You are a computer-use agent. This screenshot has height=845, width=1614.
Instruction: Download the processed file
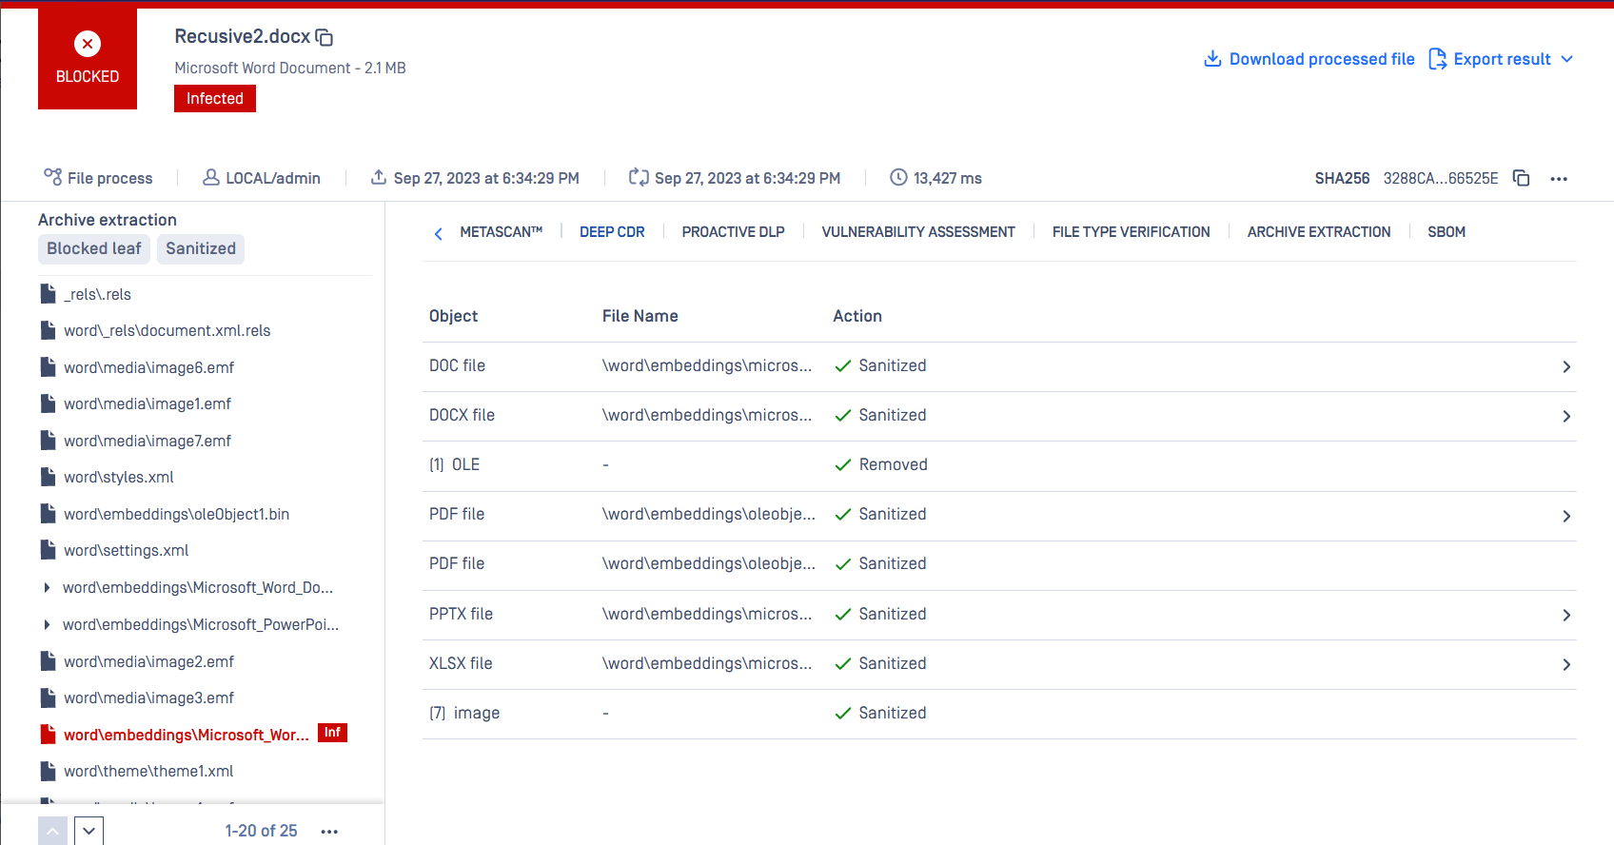click(x=1309, y=59)
